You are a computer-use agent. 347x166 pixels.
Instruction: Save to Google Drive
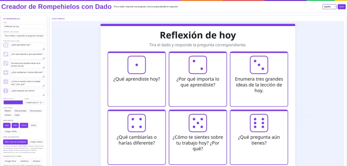tap(11, 161)
